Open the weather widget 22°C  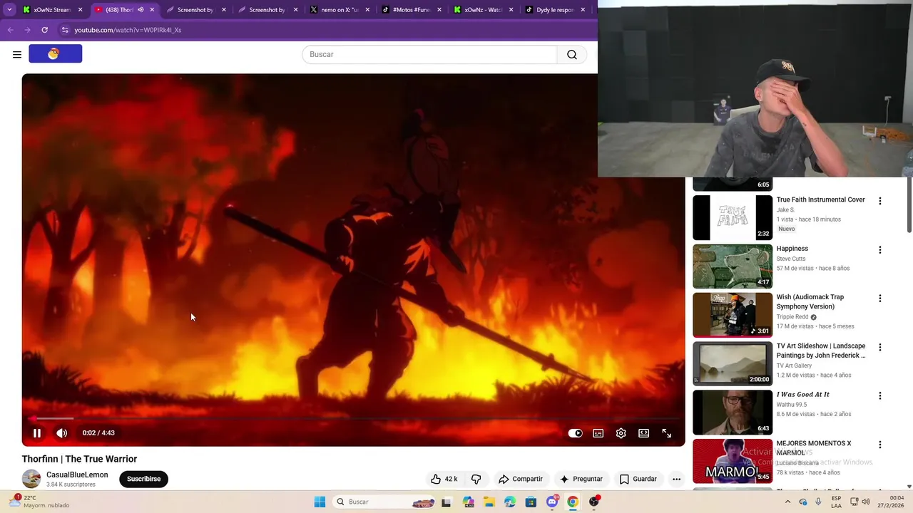(x=39, y=502)
